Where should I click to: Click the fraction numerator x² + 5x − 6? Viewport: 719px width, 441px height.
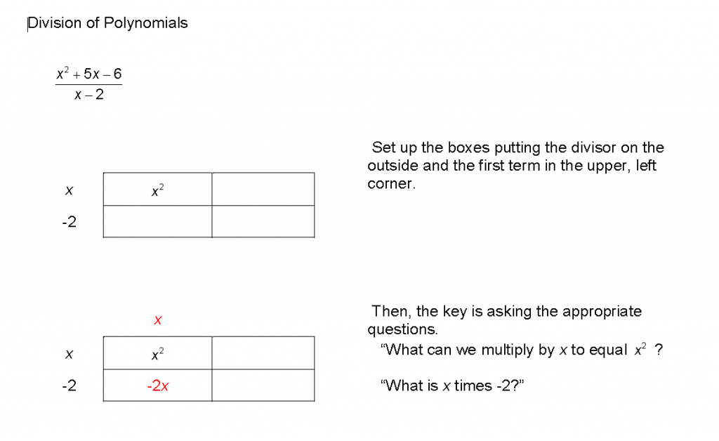point(89,74)
